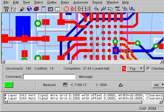Open the Autoroute menu

(81, 2)
